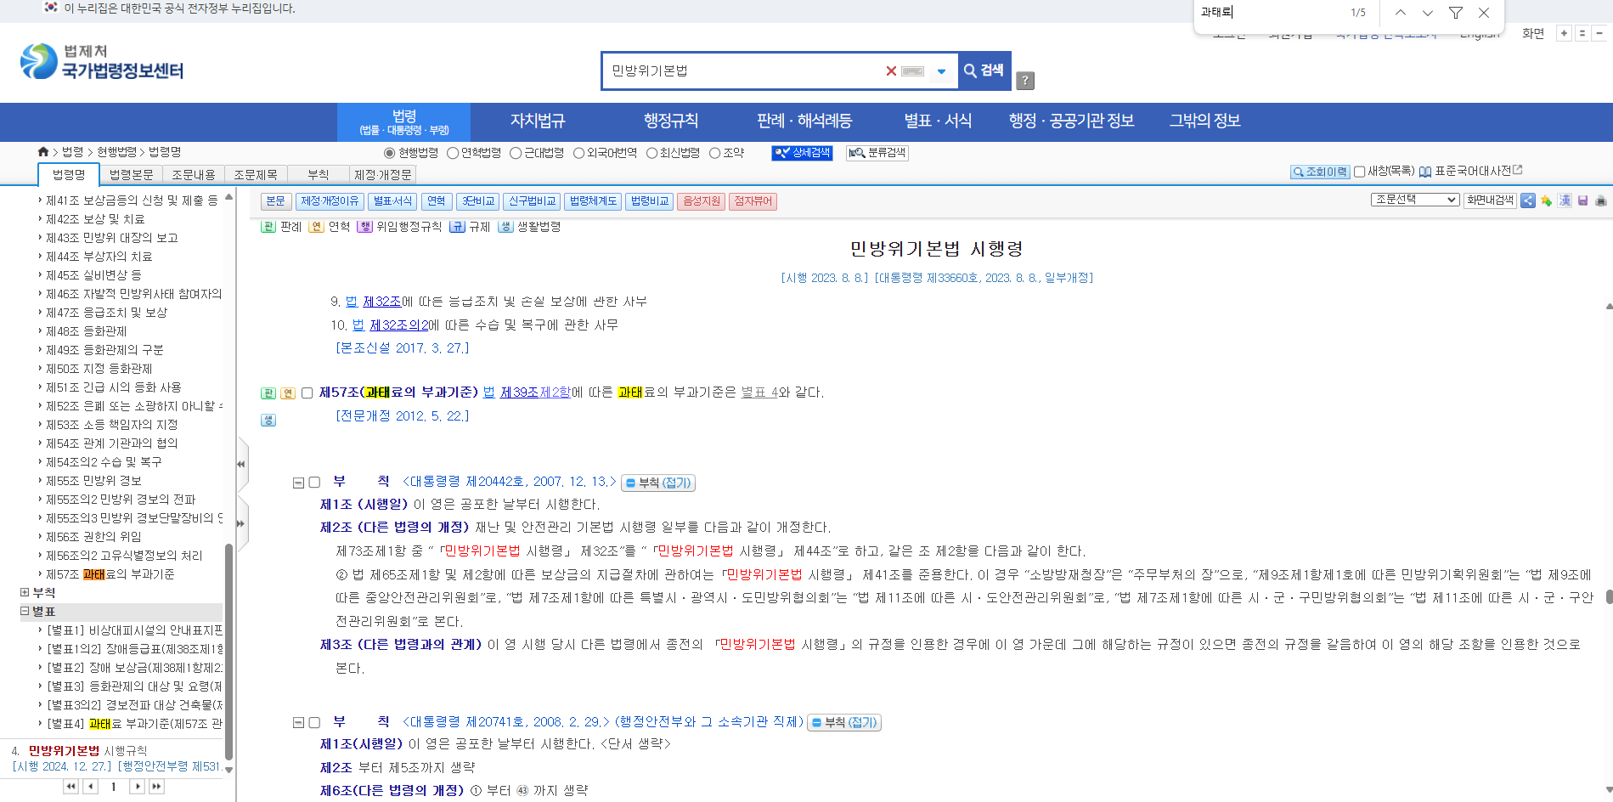This screenshot has width=1613, height=802.
Task: Click the home icon in the breadcrumb
Action: (x=42, y=151)
